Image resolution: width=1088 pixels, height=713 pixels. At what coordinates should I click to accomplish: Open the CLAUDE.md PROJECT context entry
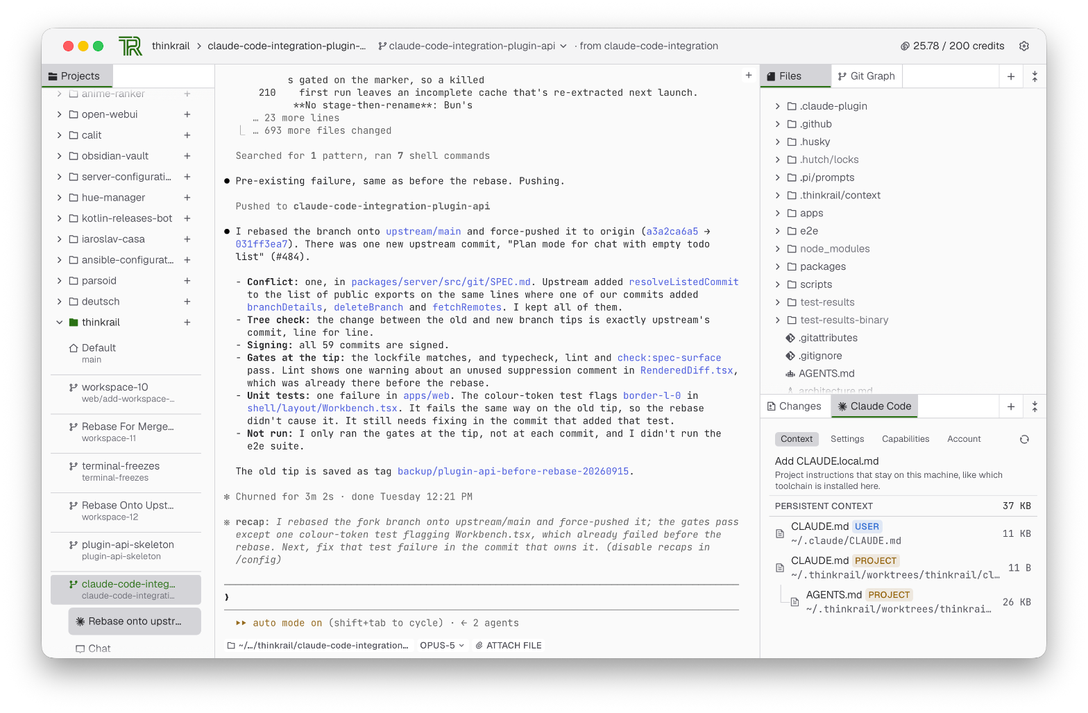click(902, 567)
